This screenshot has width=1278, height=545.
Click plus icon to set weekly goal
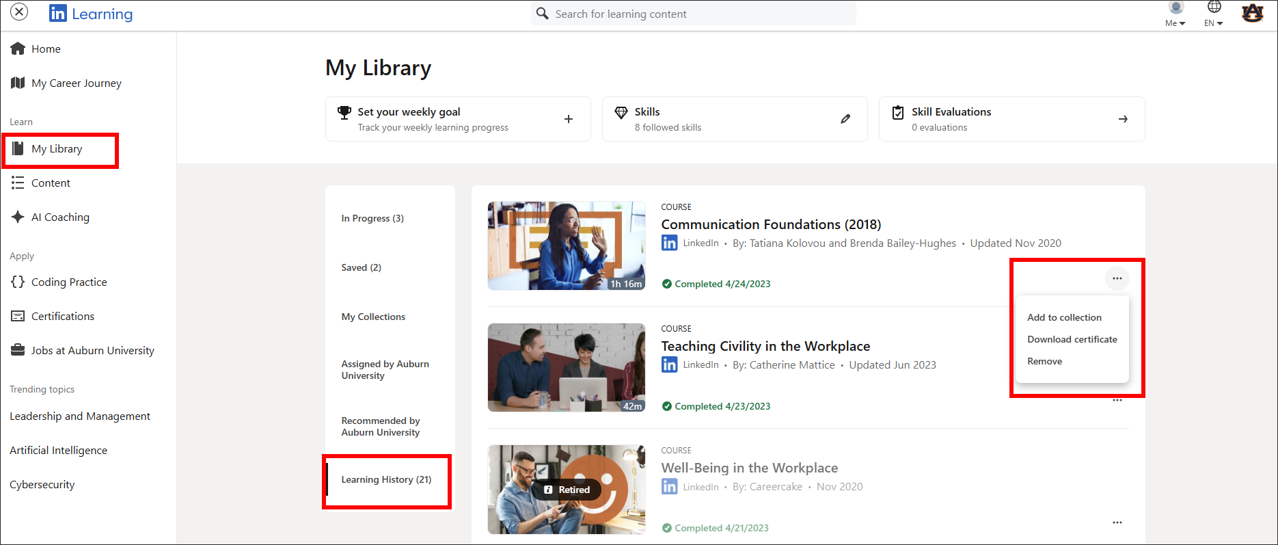click(x=568, y=119)
